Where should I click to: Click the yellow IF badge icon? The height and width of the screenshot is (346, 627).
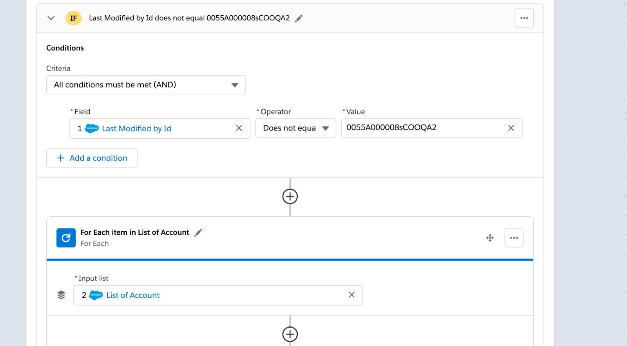point(73,18)
